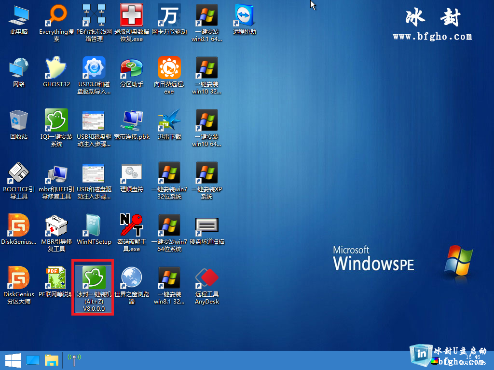Select 宽带连接.pbk icon

132,125
